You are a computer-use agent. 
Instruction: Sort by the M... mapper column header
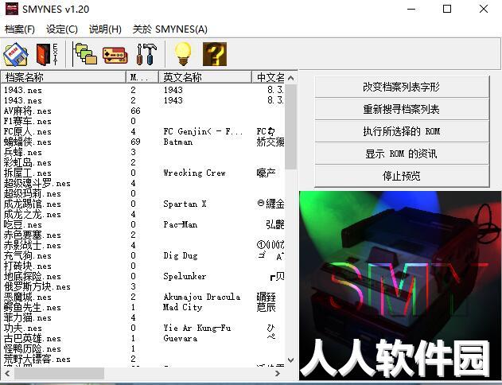coord(142,77)
